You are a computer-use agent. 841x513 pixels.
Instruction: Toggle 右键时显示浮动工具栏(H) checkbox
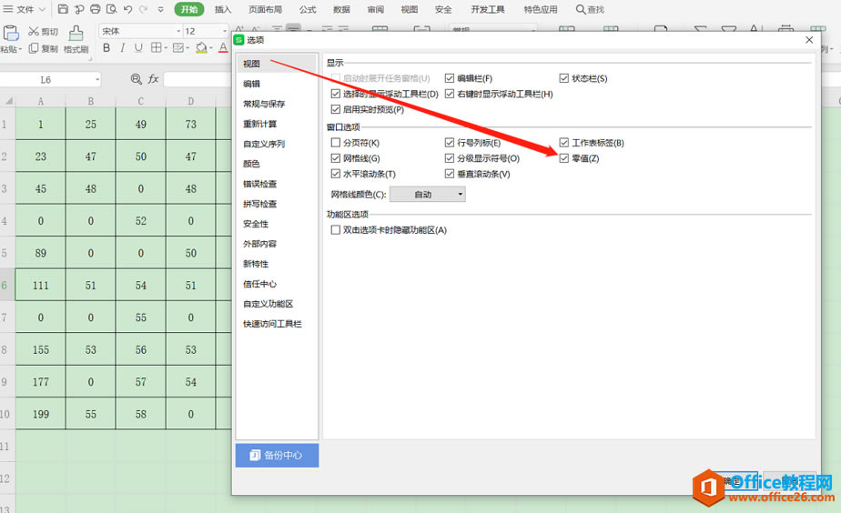coord(450,94)
